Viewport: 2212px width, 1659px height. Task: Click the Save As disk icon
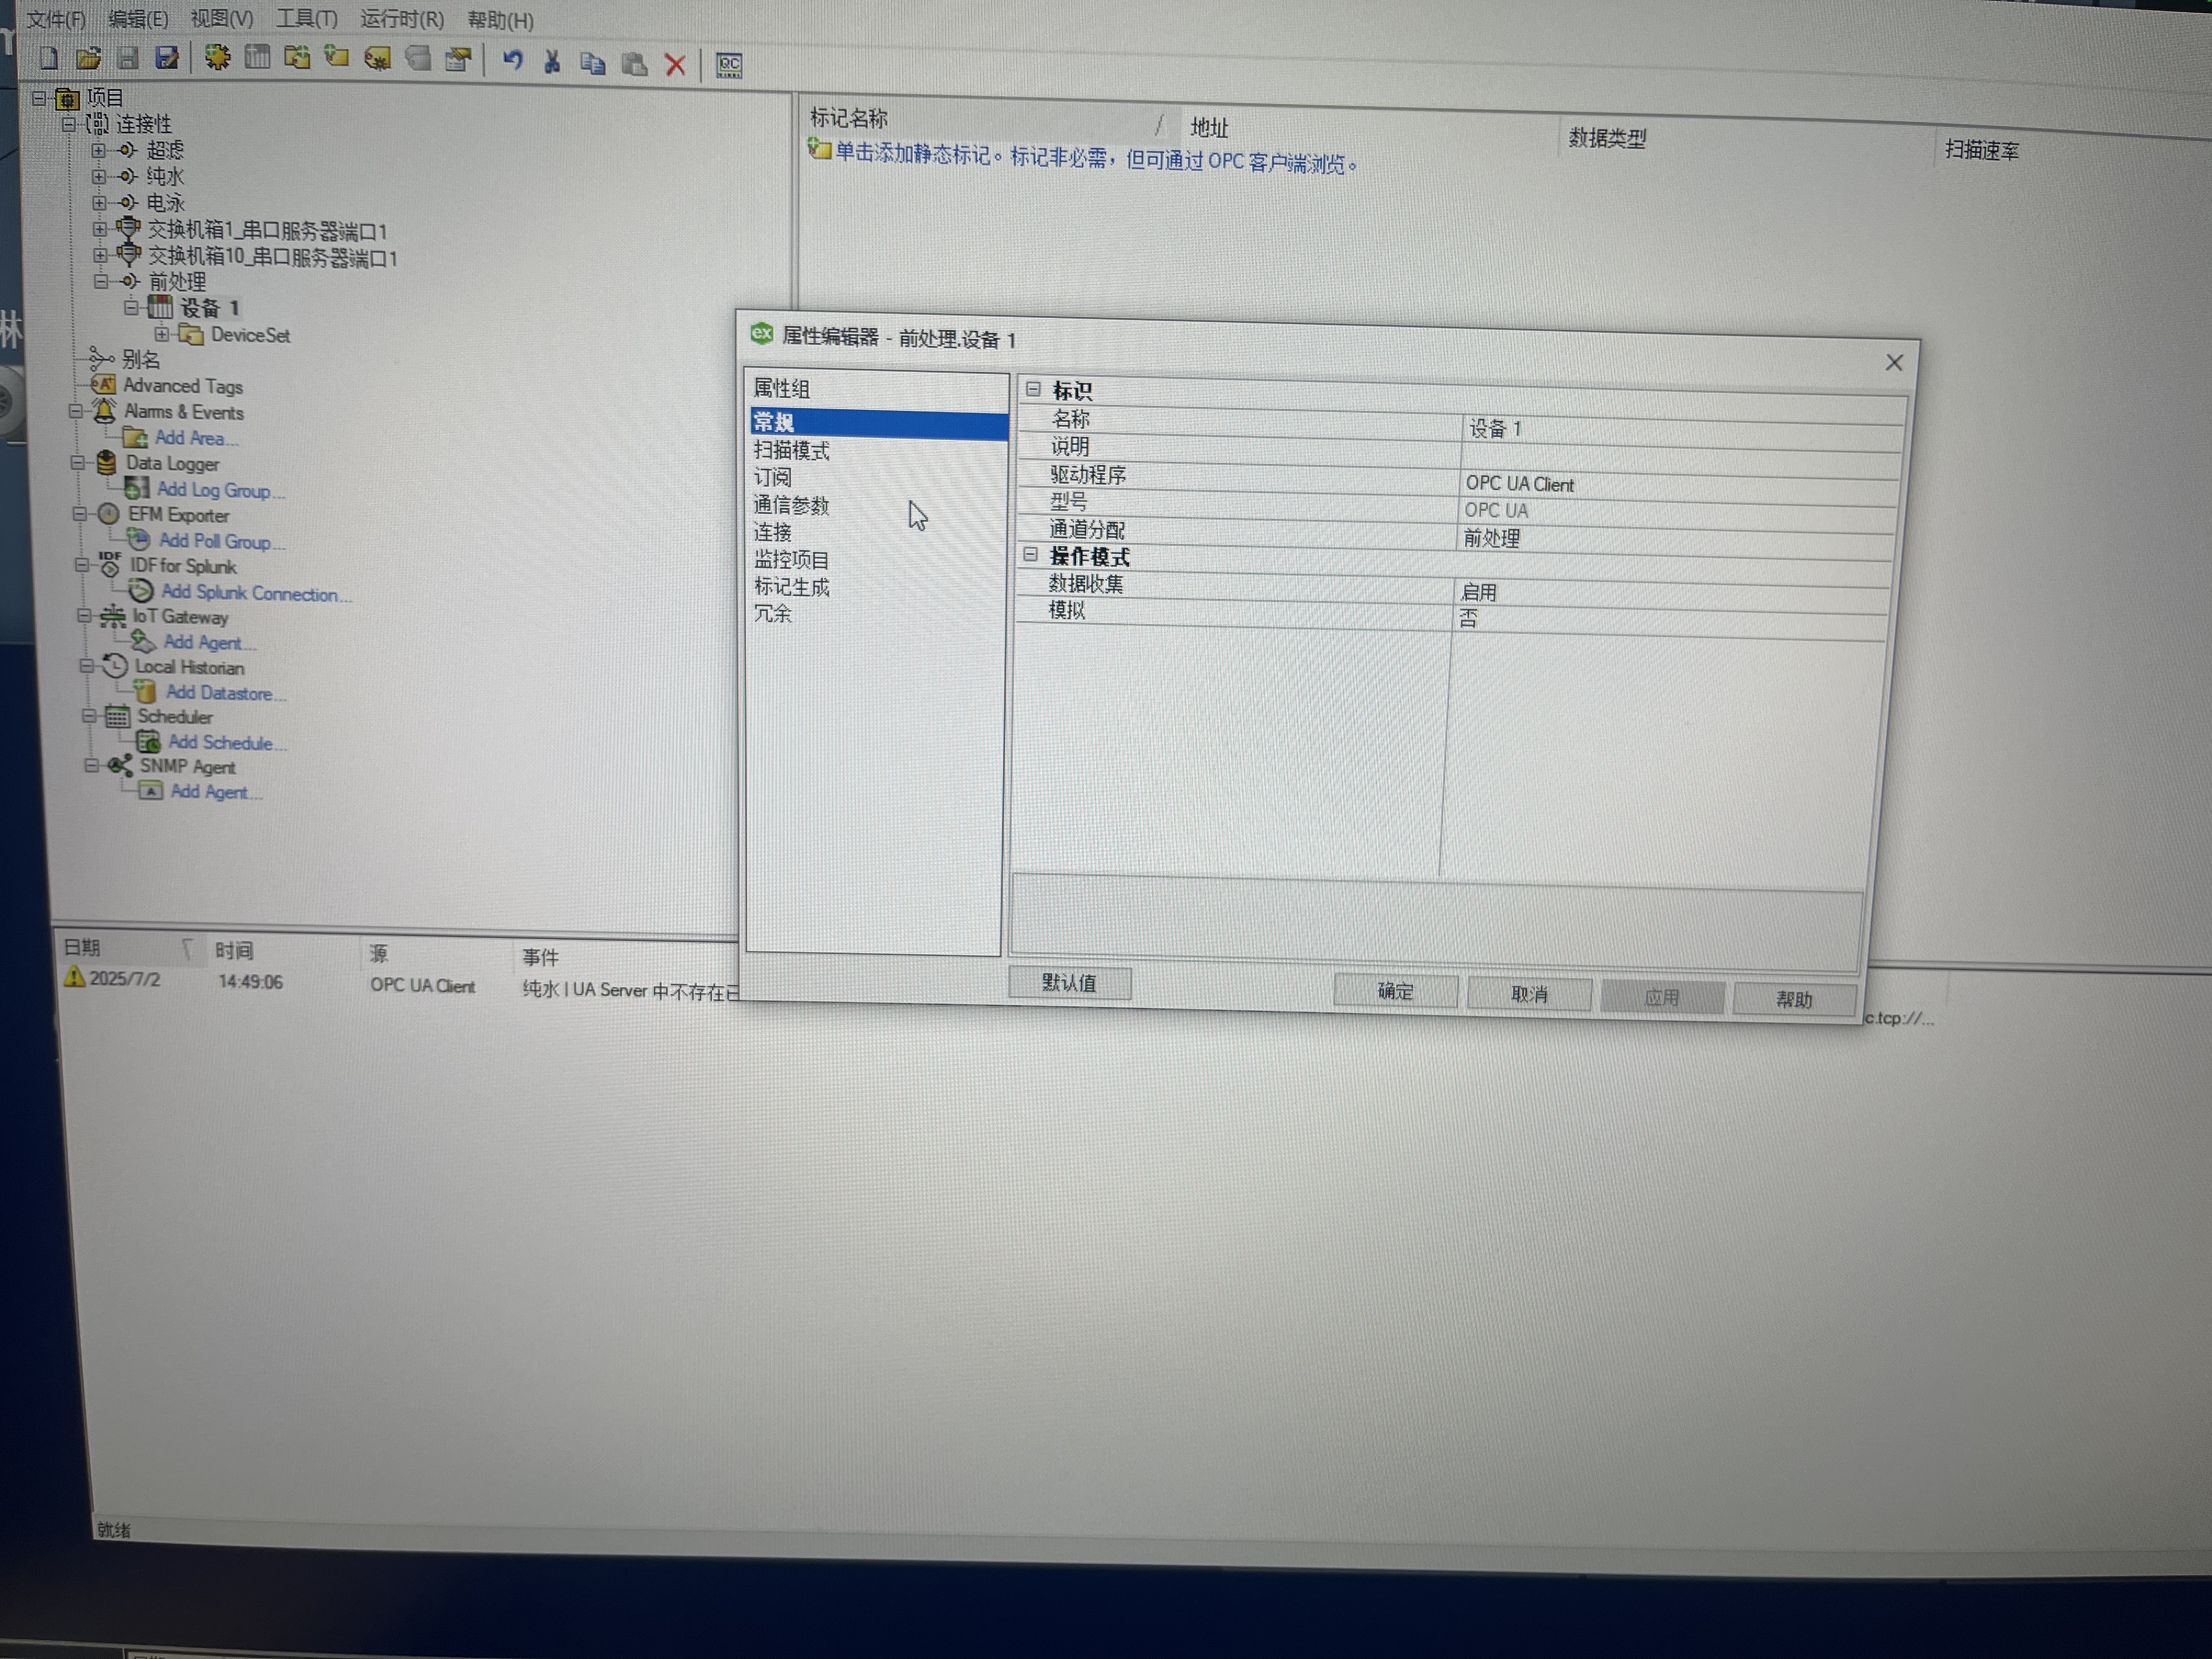coord(167,59)
